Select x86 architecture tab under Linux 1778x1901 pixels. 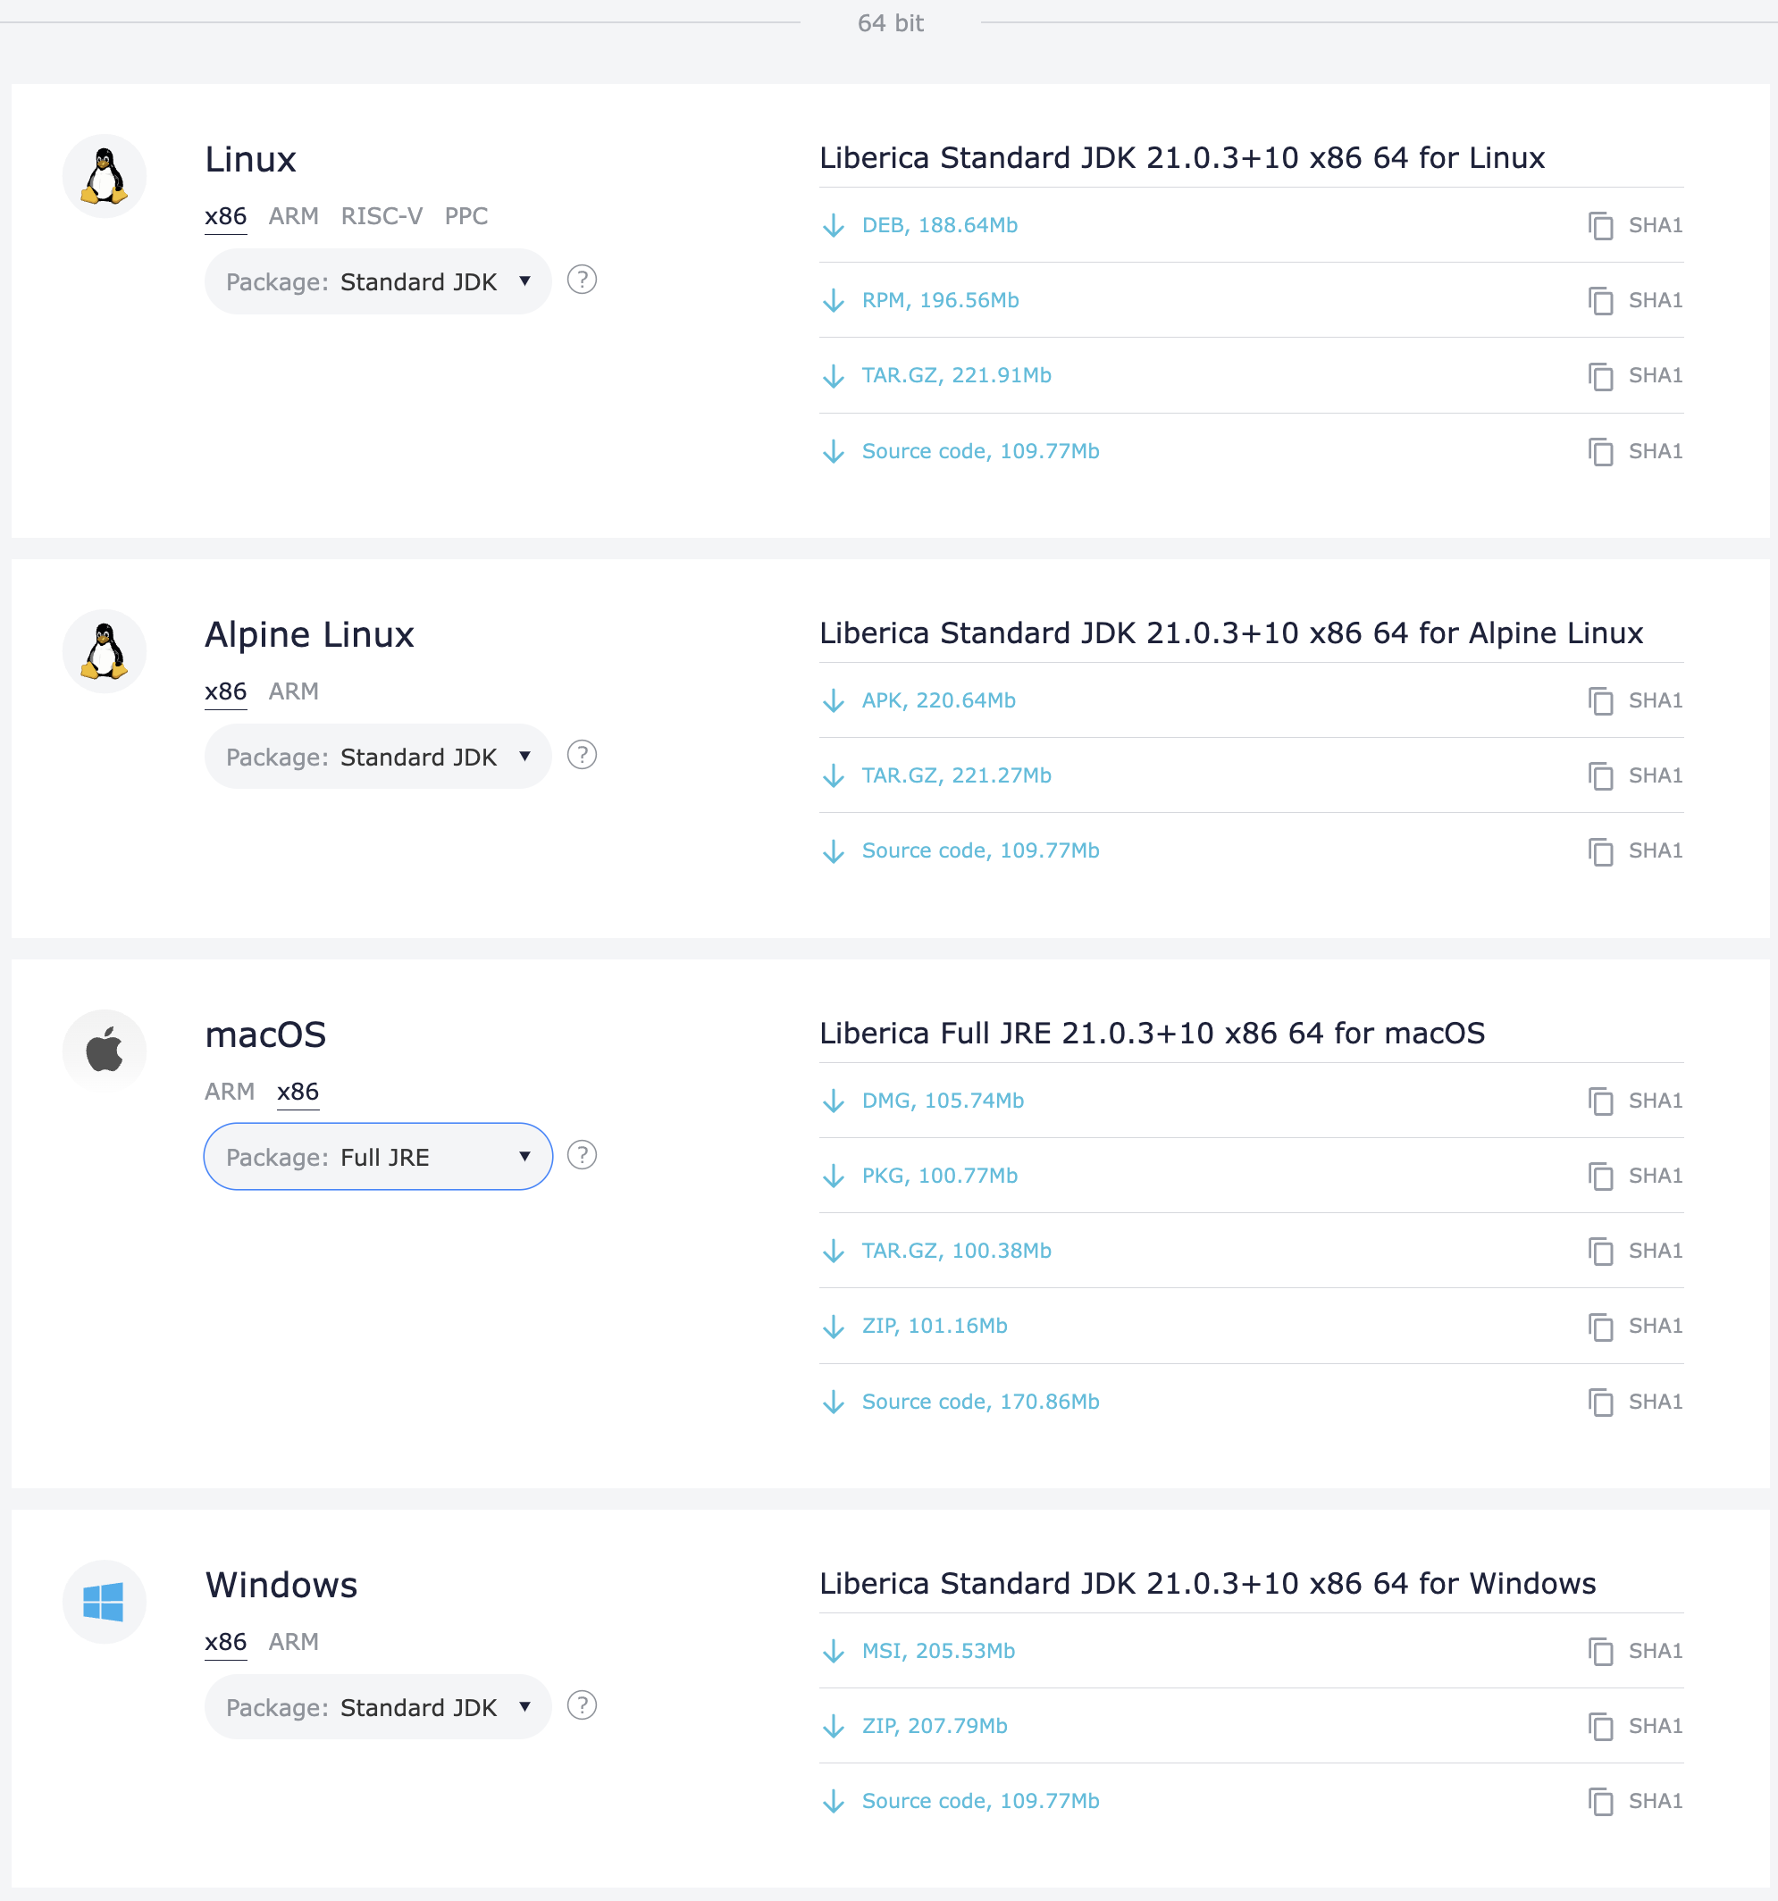point(226,217)
